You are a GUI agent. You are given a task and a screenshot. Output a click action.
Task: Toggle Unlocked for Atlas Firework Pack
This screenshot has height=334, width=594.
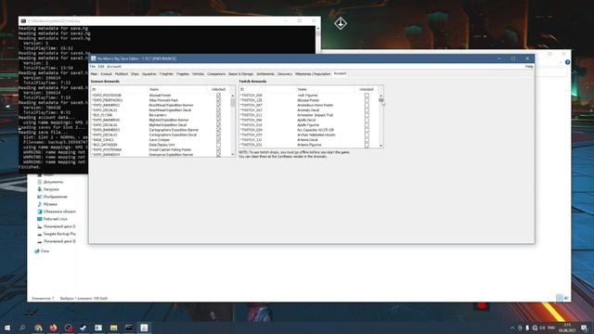click(x=219, y=100)
